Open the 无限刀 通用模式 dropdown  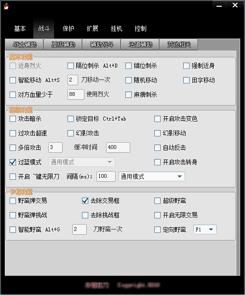152,176
